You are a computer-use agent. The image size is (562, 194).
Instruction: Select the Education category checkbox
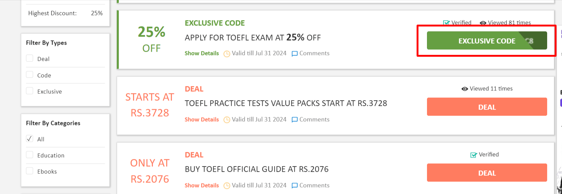coord(29,155)
